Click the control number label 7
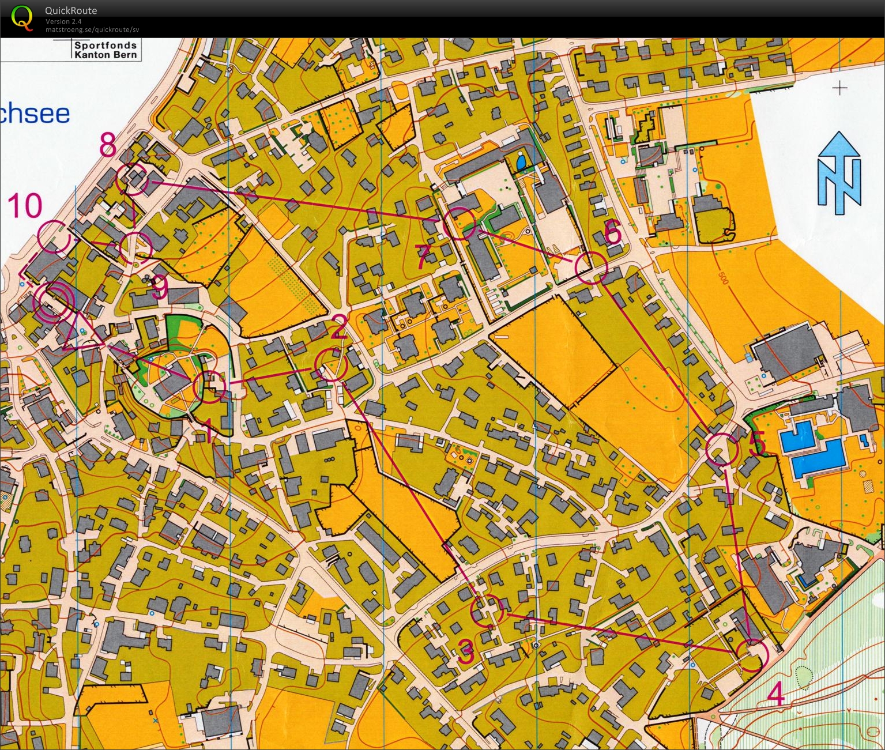This screenshot has height=750, width=885. pyautogui.click(x=423, y=257)
